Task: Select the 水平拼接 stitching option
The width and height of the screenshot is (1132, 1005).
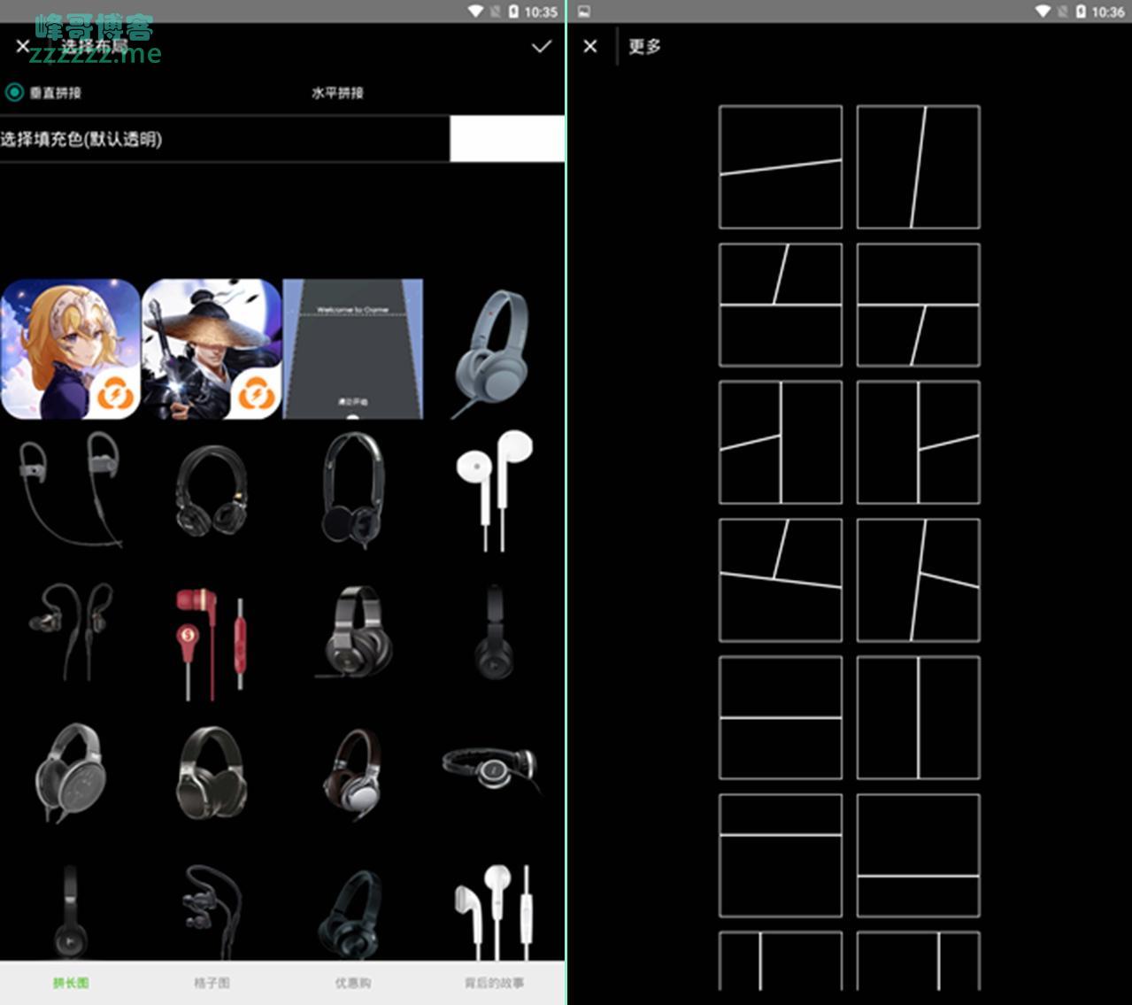Action: tap(336, 92)
